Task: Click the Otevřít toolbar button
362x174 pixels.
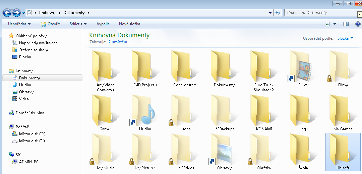Action: click(x=50, y=24)
